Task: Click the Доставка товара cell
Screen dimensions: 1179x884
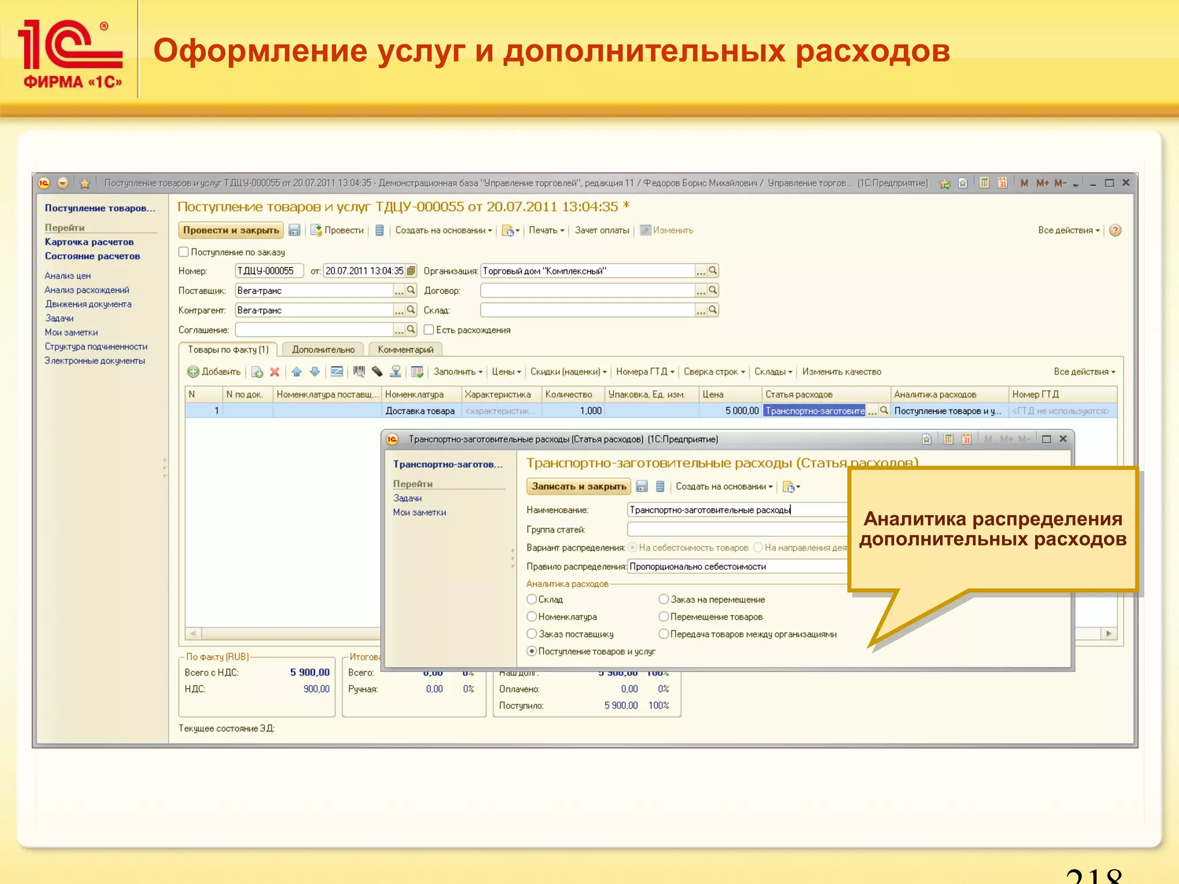Action: [x=421, y=410]
